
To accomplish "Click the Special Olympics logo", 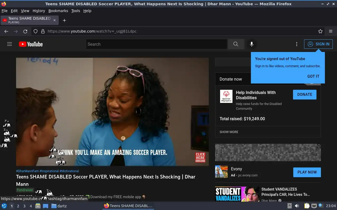I will 226,96.
